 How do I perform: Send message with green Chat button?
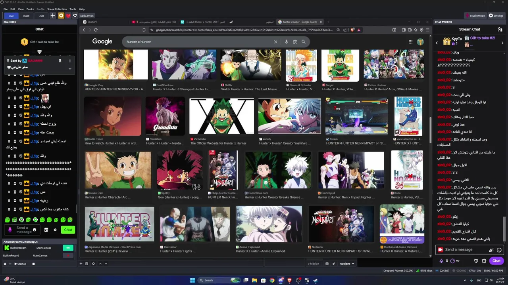[x=68, y=230]
